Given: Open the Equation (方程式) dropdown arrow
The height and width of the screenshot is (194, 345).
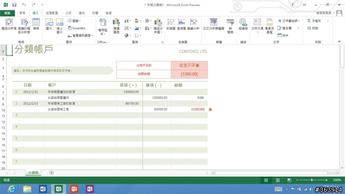Looking at the screenshot, I should [x=328, y=21].
